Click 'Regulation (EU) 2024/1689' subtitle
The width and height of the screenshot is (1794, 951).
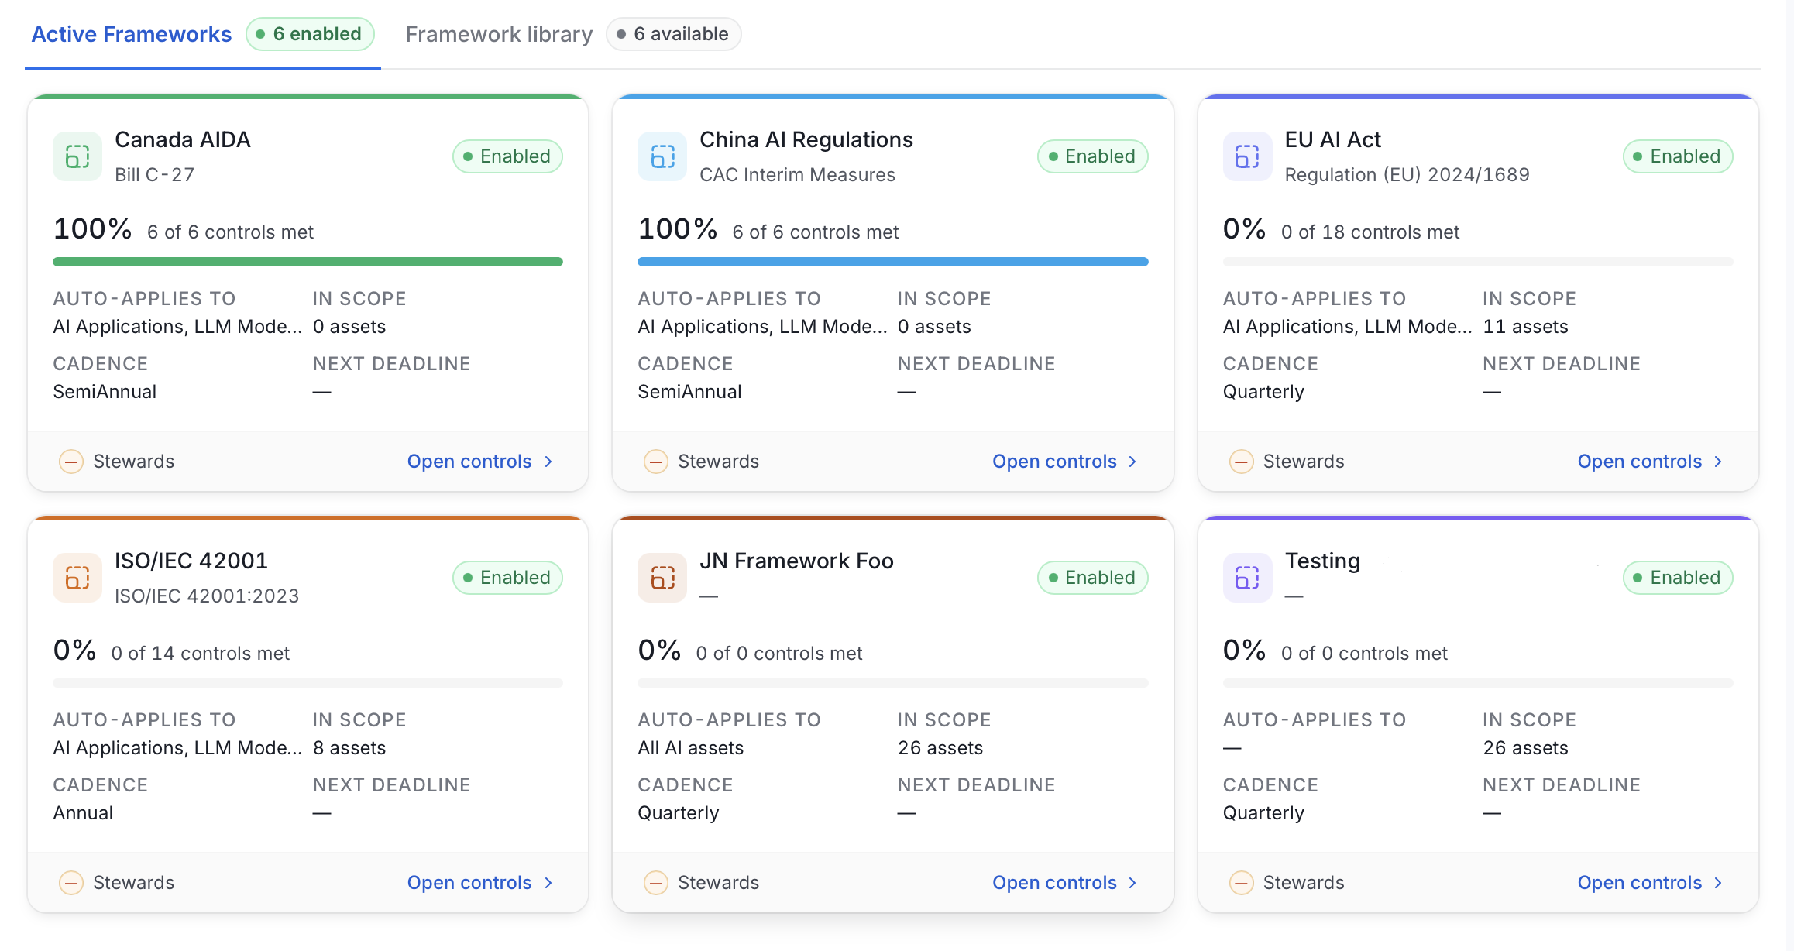click(x=1407, y=175)
